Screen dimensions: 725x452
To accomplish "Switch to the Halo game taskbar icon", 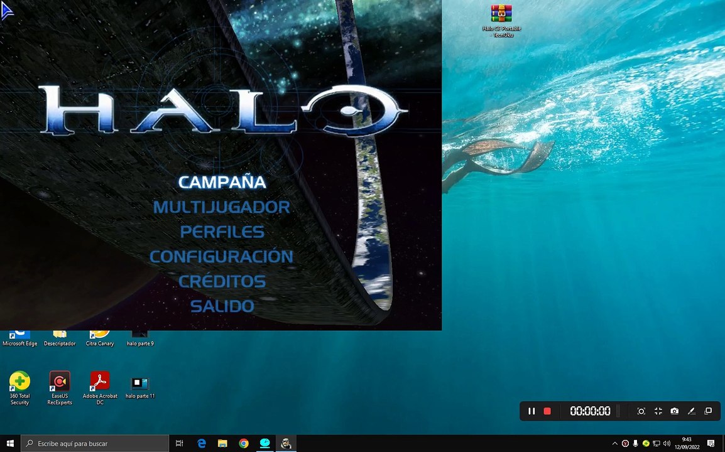I will pos(286,443).
